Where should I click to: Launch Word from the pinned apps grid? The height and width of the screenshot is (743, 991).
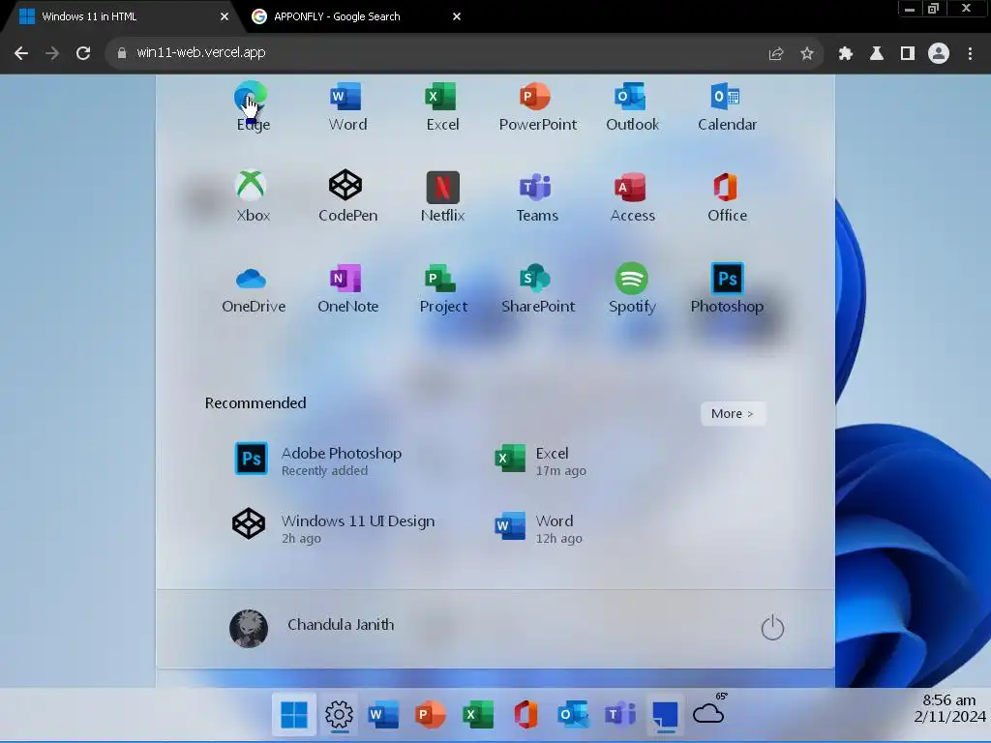[x=347, y=105]
